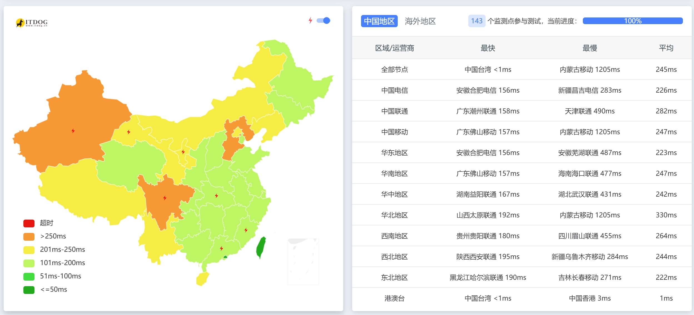This screenshot has height=315, width=694.
Task: Click the lightning marker on Ningxia region
Action: [x=183, y=152]
